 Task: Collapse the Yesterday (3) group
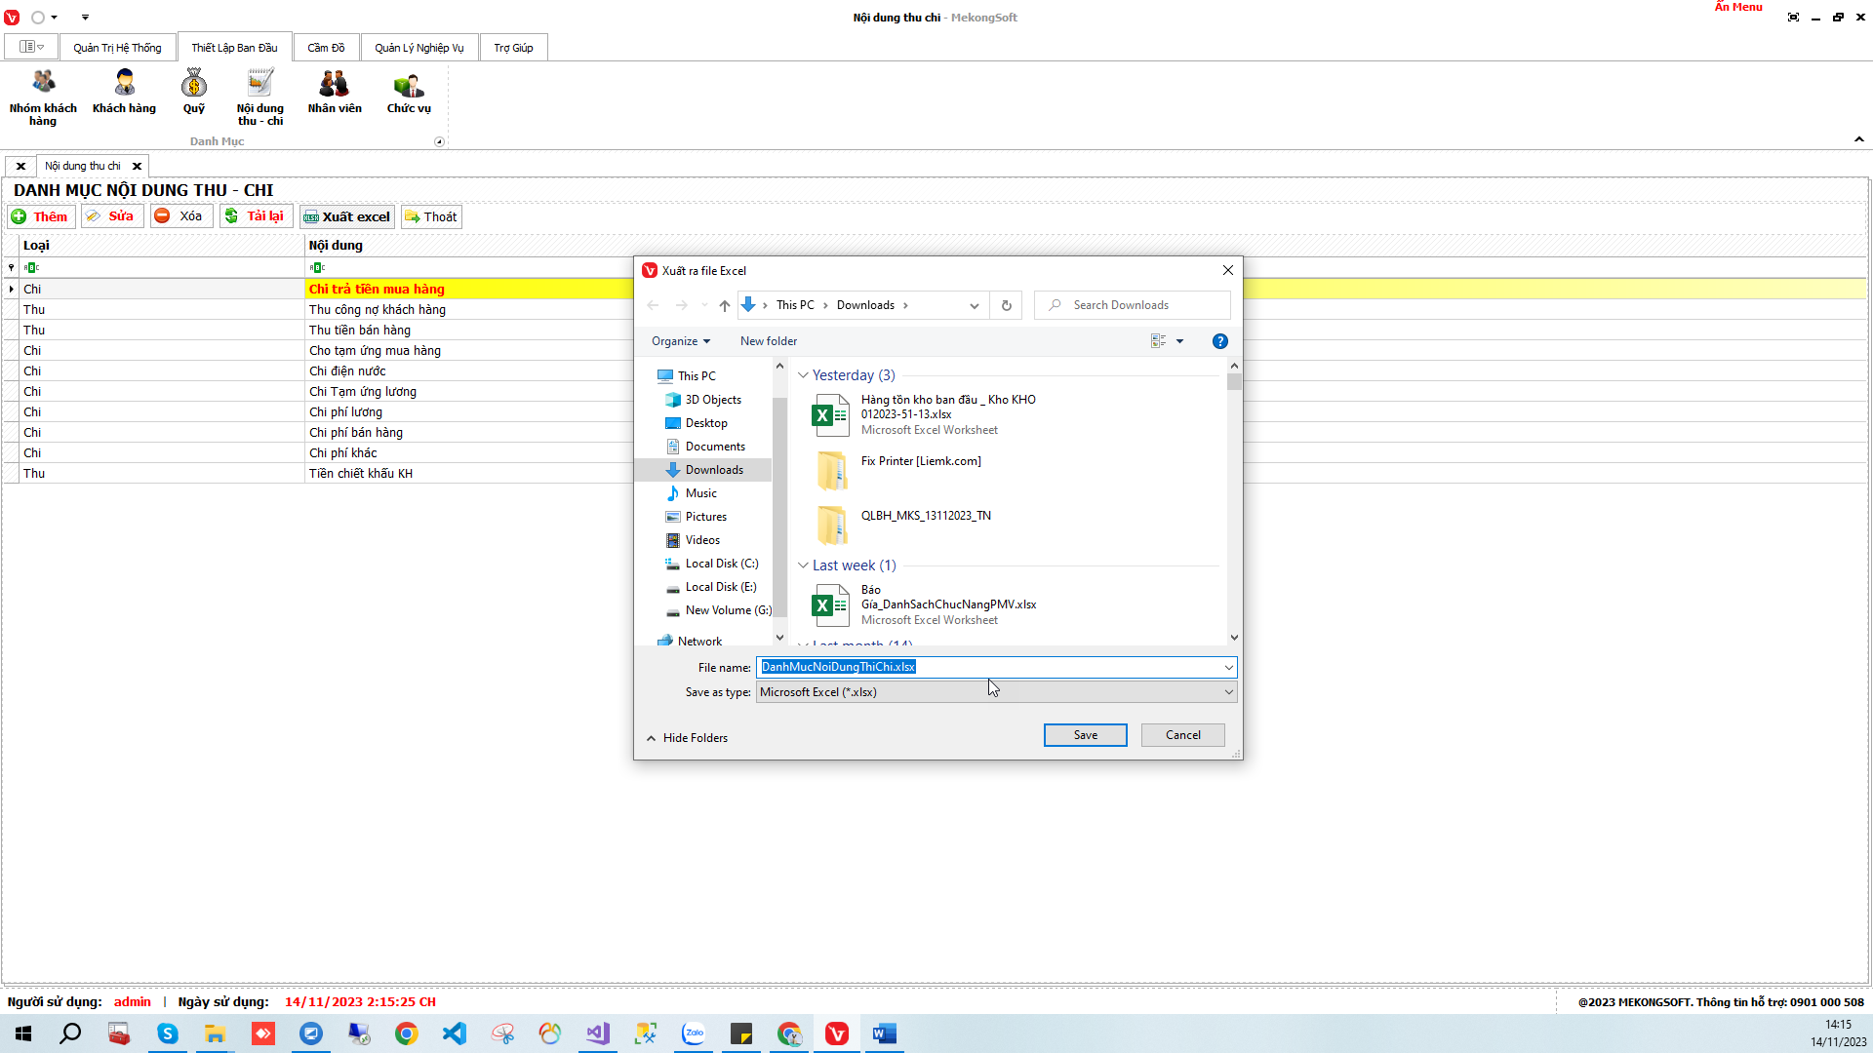point(803,375)
